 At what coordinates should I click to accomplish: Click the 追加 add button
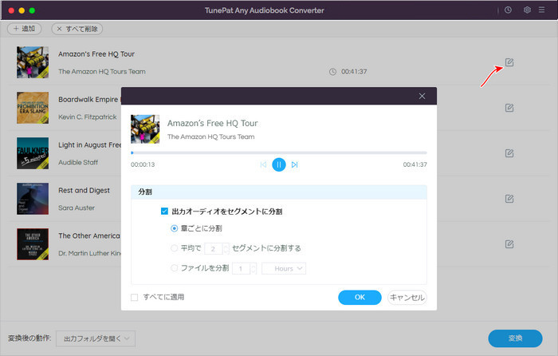[24, 29]
